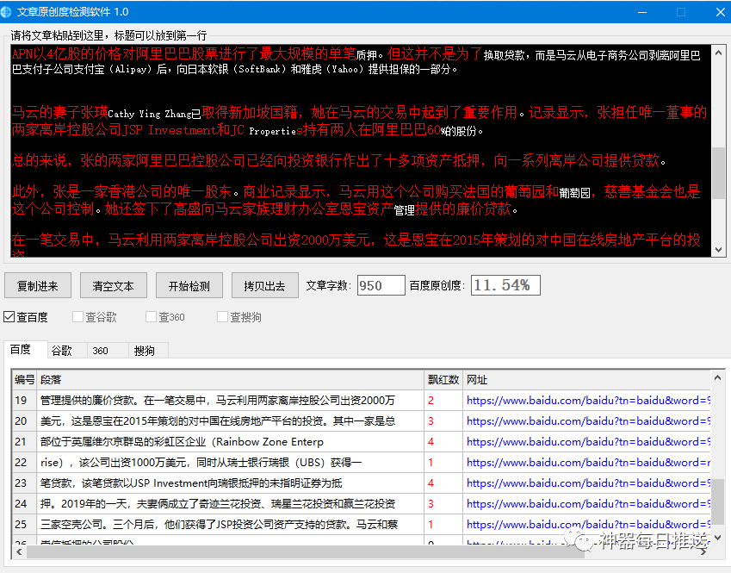This screenshot has height=573, width=731.
Task: Click the 清空文本 button
Action: pyautogui.click(x=114, y=285)
